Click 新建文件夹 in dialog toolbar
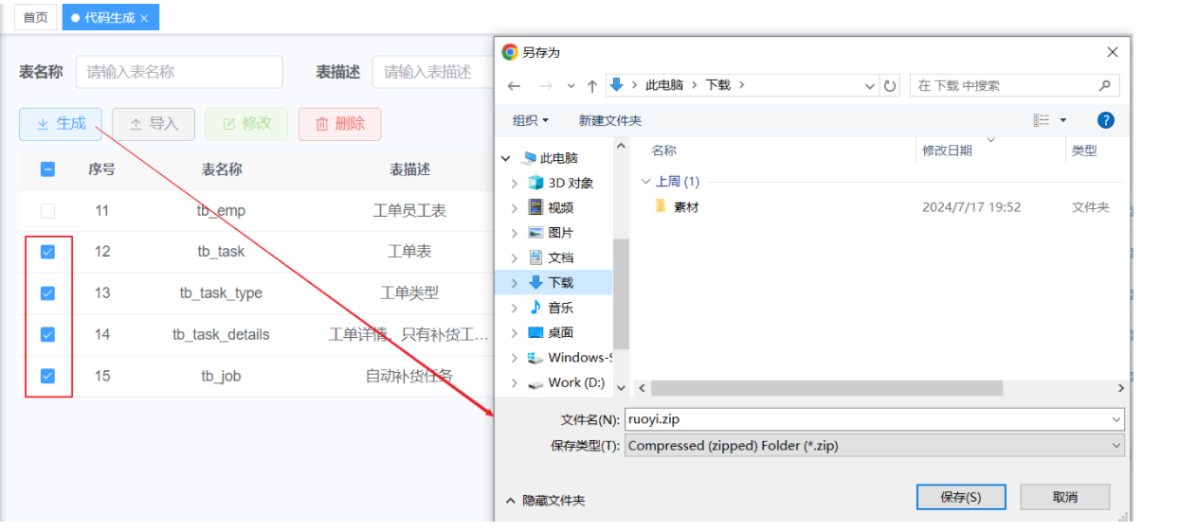This screenshot has height=531, width=1196. 610,120
